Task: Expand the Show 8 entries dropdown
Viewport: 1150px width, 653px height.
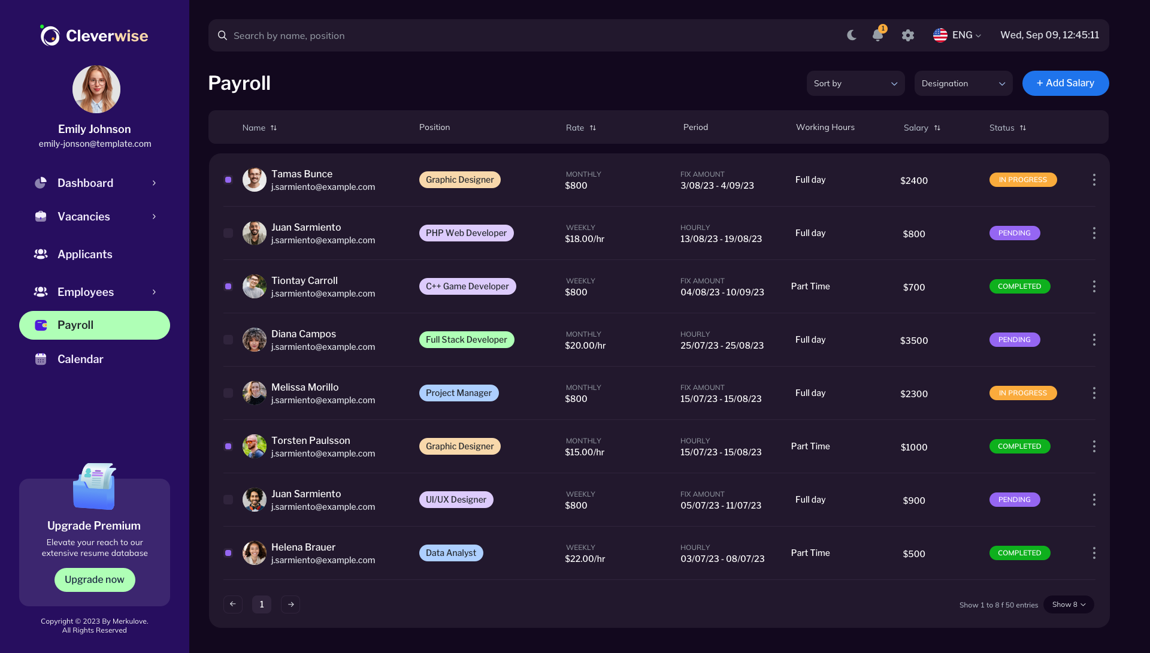Action: click(x=1069, y=604)
